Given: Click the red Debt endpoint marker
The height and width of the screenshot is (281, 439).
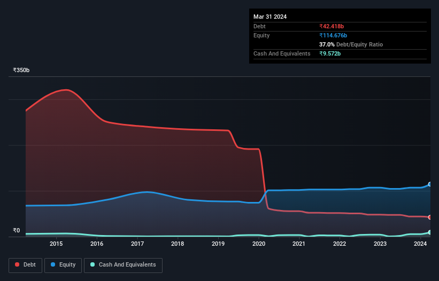Looking at the screenshot, I should point(430,217).
